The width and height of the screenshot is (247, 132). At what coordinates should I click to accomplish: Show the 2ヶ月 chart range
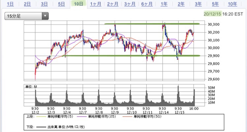click(113, 4)
